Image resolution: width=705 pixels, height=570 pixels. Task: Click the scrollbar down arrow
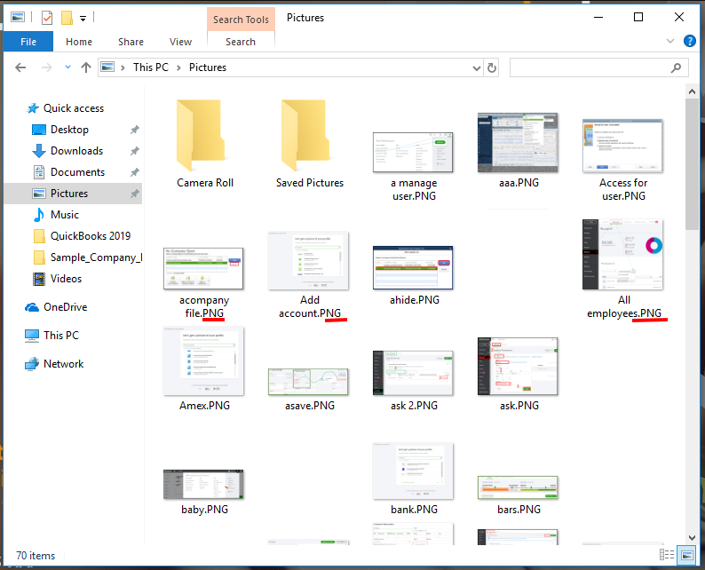pyautogui.click(x=692, y=538)
